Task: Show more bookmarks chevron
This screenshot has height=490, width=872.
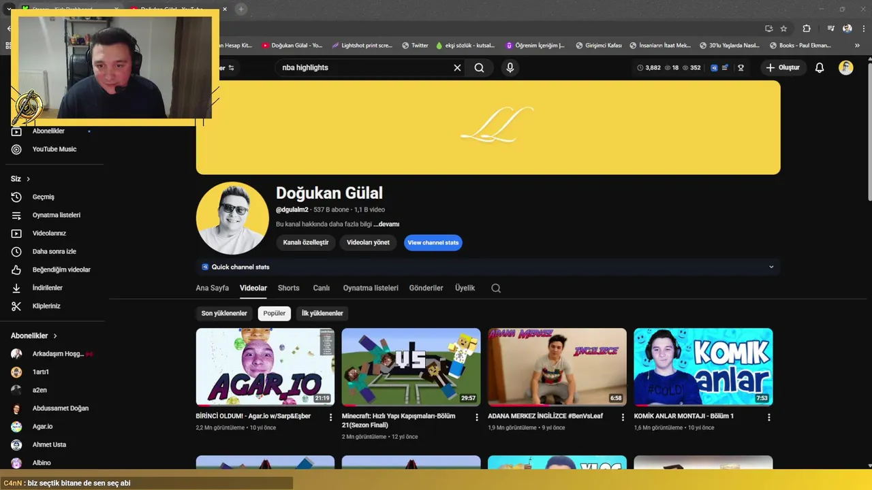Action: point(857,46)
